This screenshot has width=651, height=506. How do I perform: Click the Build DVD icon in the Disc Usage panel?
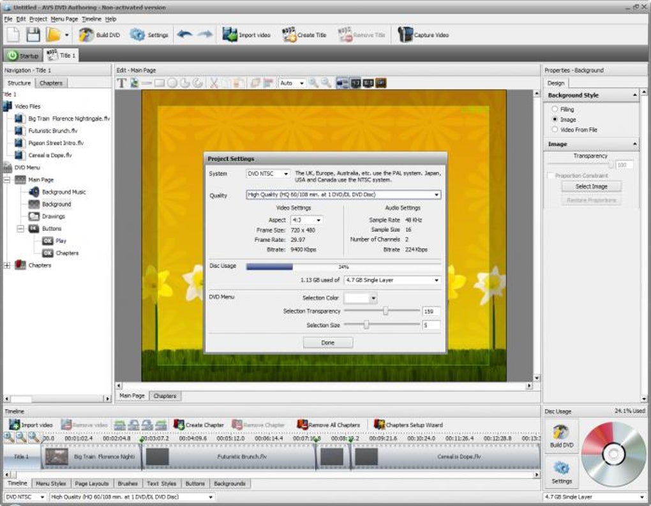[x=561, y=436]
